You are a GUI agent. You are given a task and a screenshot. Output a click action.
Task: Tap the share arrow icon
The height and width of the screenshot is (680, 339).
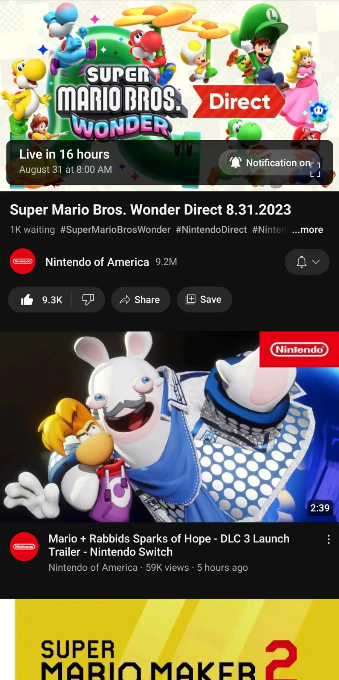(x=125, y=300)
